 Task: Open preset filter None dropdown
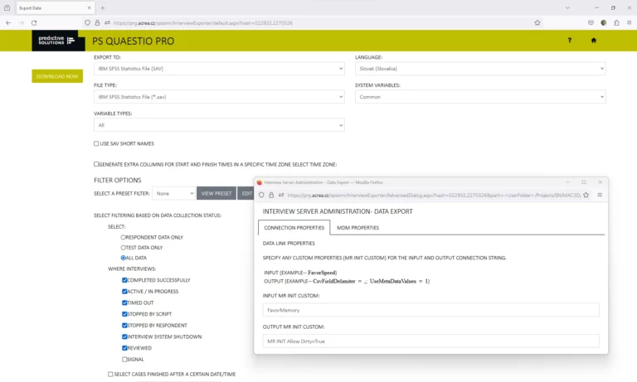(173, 193)
